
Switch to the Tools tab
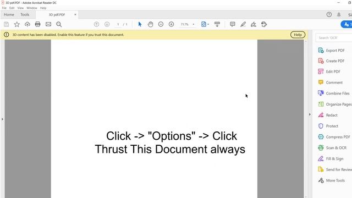[25, 15]
